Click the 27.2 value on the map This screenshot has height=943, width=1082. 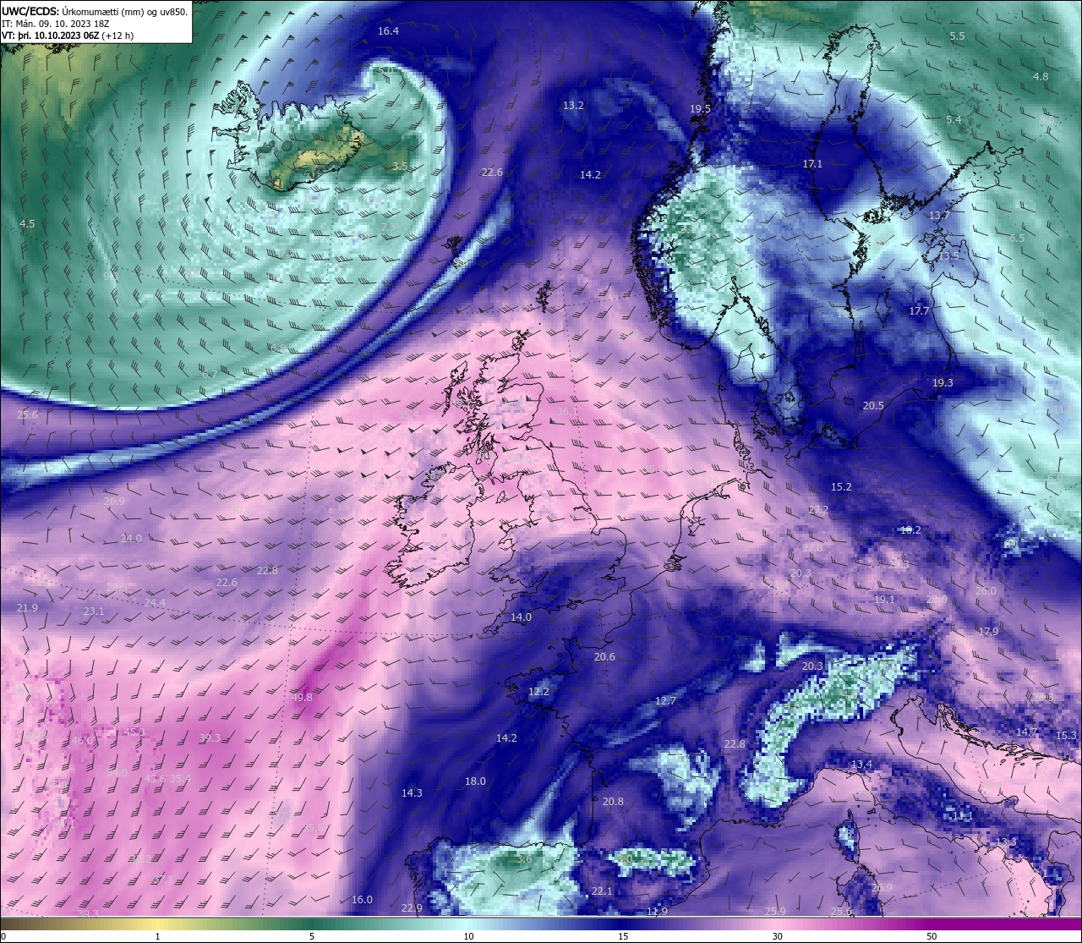[818, 511]
